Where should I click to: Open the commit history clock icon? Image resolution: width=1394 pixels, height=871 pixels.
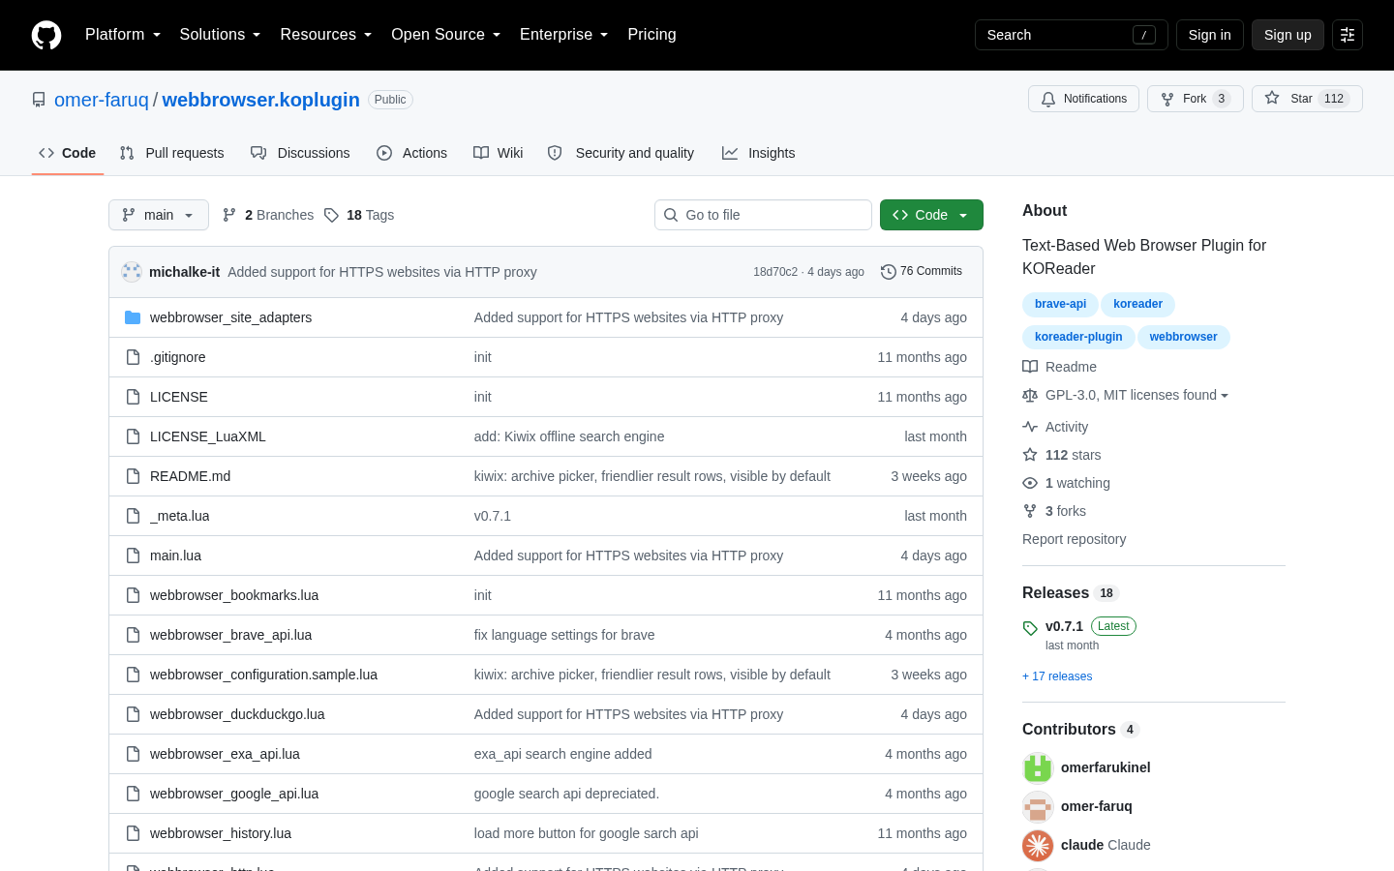tap(888, 272)
